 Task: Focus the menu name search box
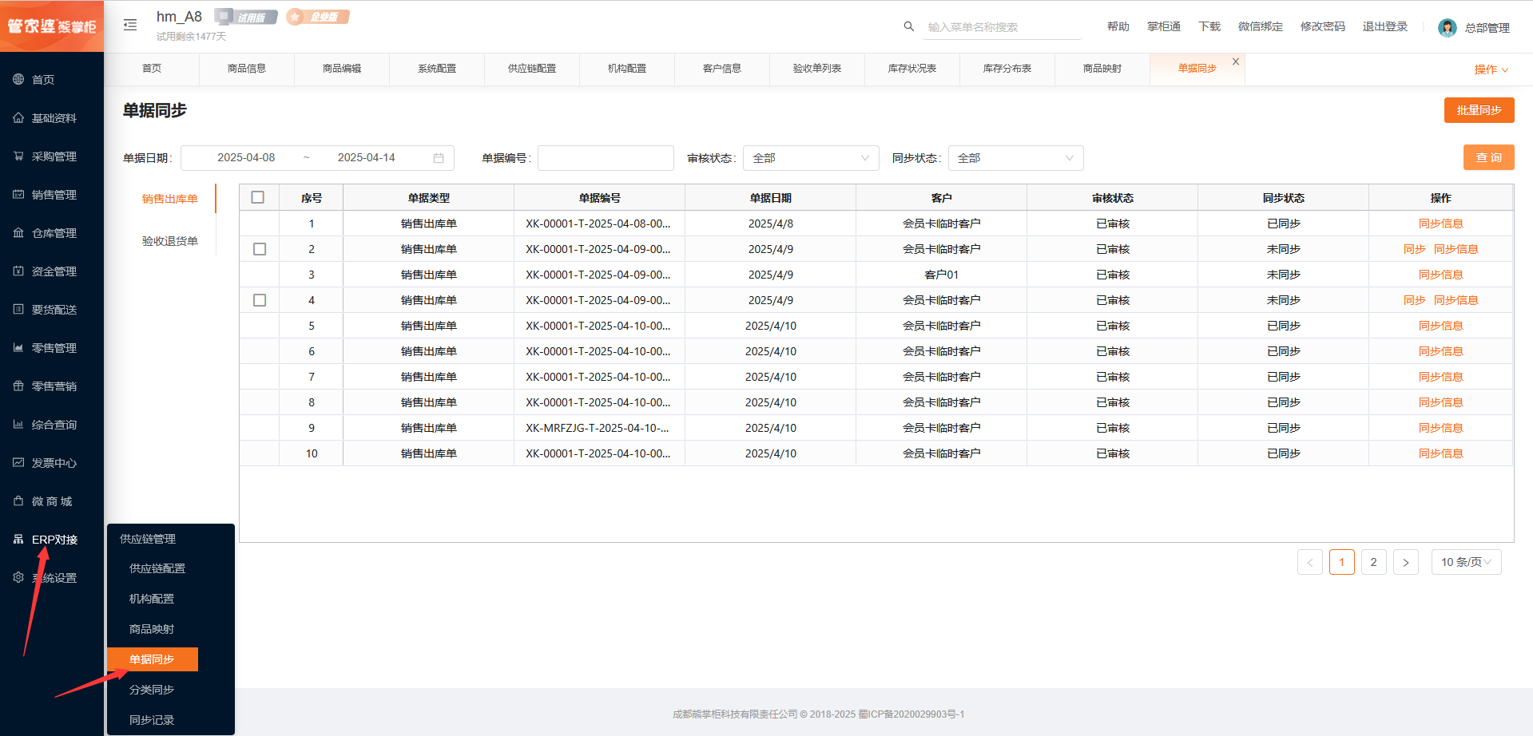click(x=1003, y=27)
